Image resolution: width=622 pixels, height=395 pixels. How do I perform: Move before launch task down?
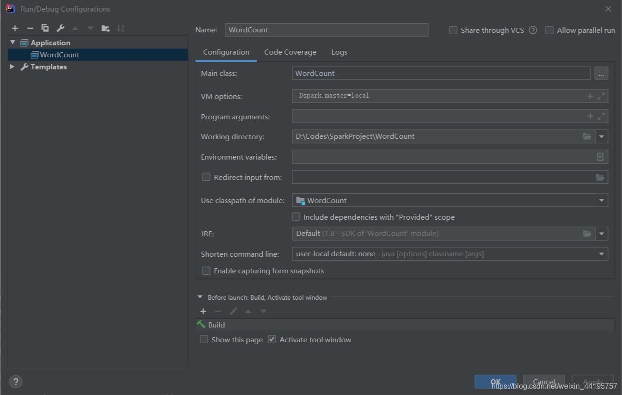coord(263,311)
